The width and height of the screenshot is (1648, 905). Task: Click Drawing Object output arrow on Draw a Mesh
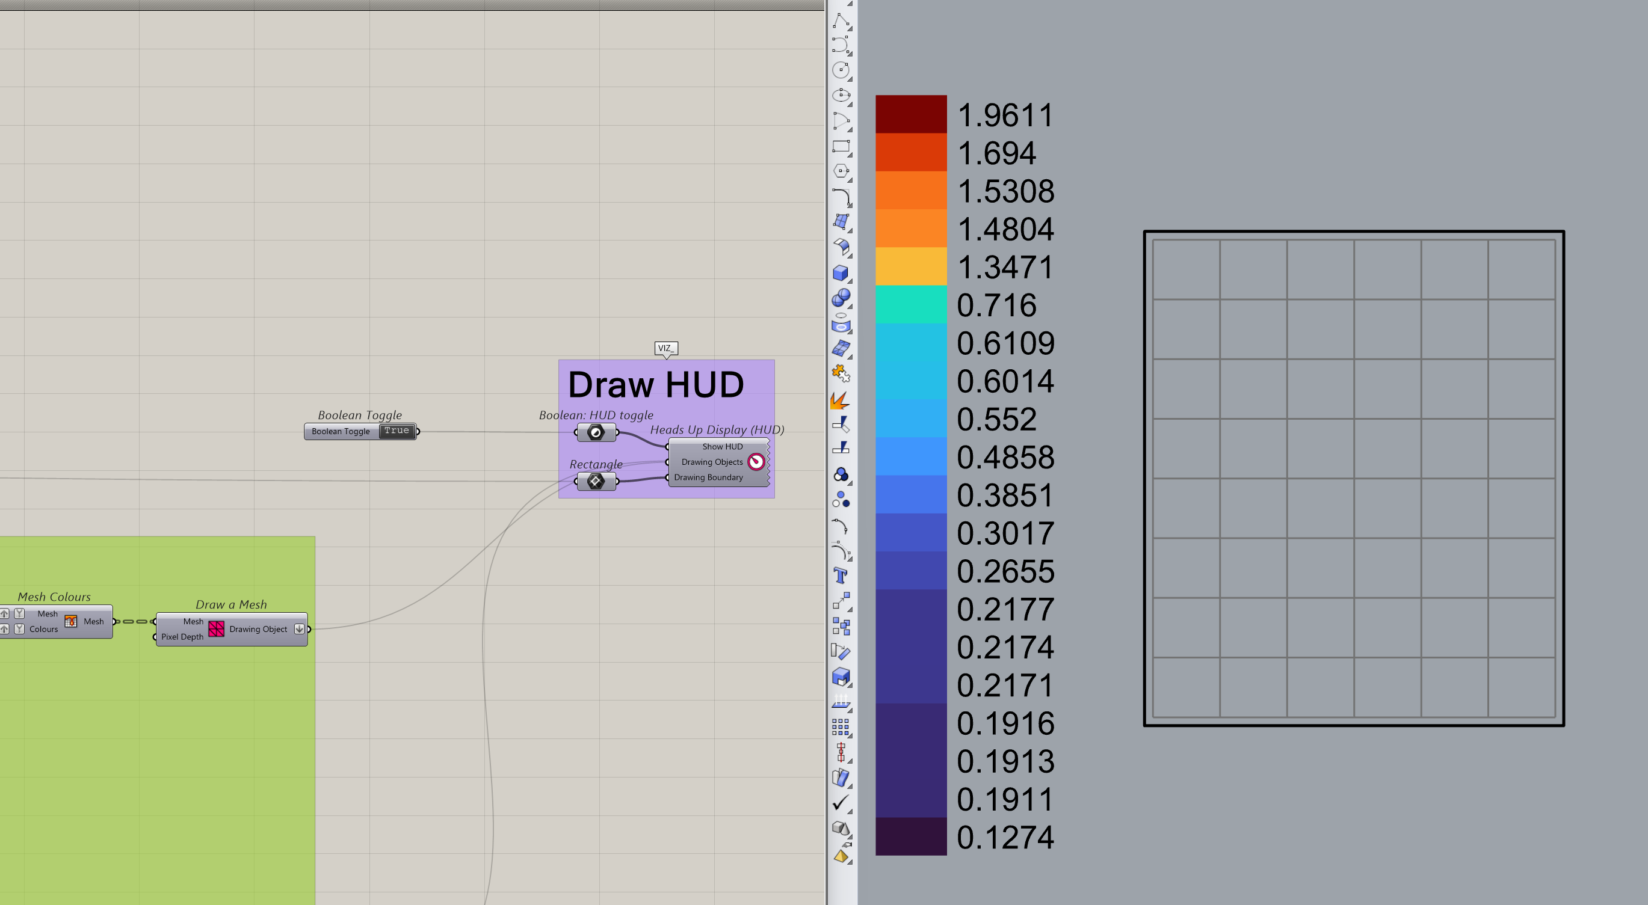[x=299, y=630]
